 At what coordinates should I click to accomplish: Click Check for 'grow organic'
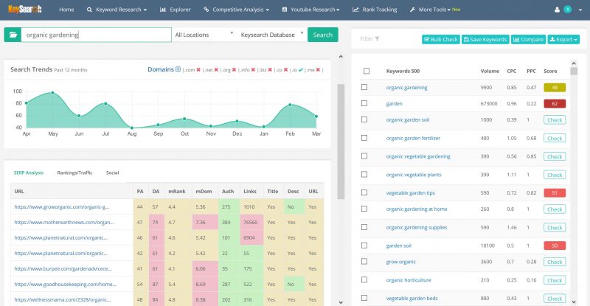pyautogui.click(x=555, y=262)
